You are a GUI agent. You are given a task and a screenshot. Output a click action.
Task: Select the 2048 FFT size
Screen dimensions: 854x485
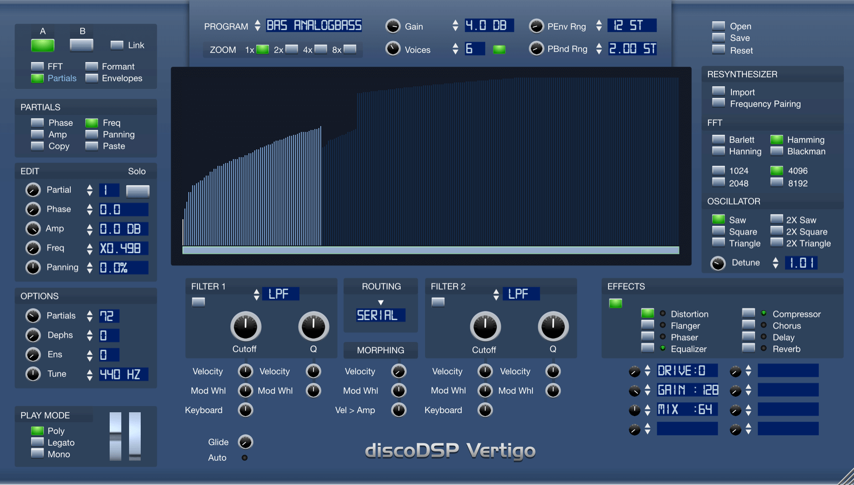tap(719, 182)
